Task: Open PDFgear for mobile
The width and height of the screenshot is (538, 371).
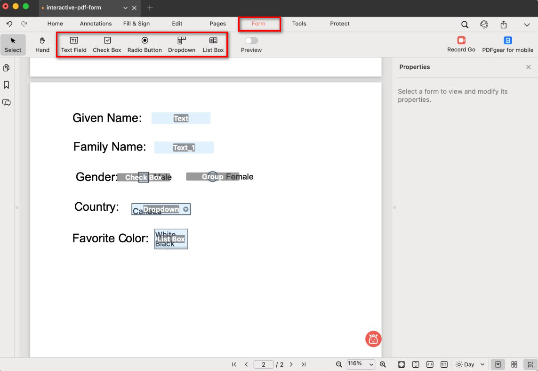Action: (507, 44)
